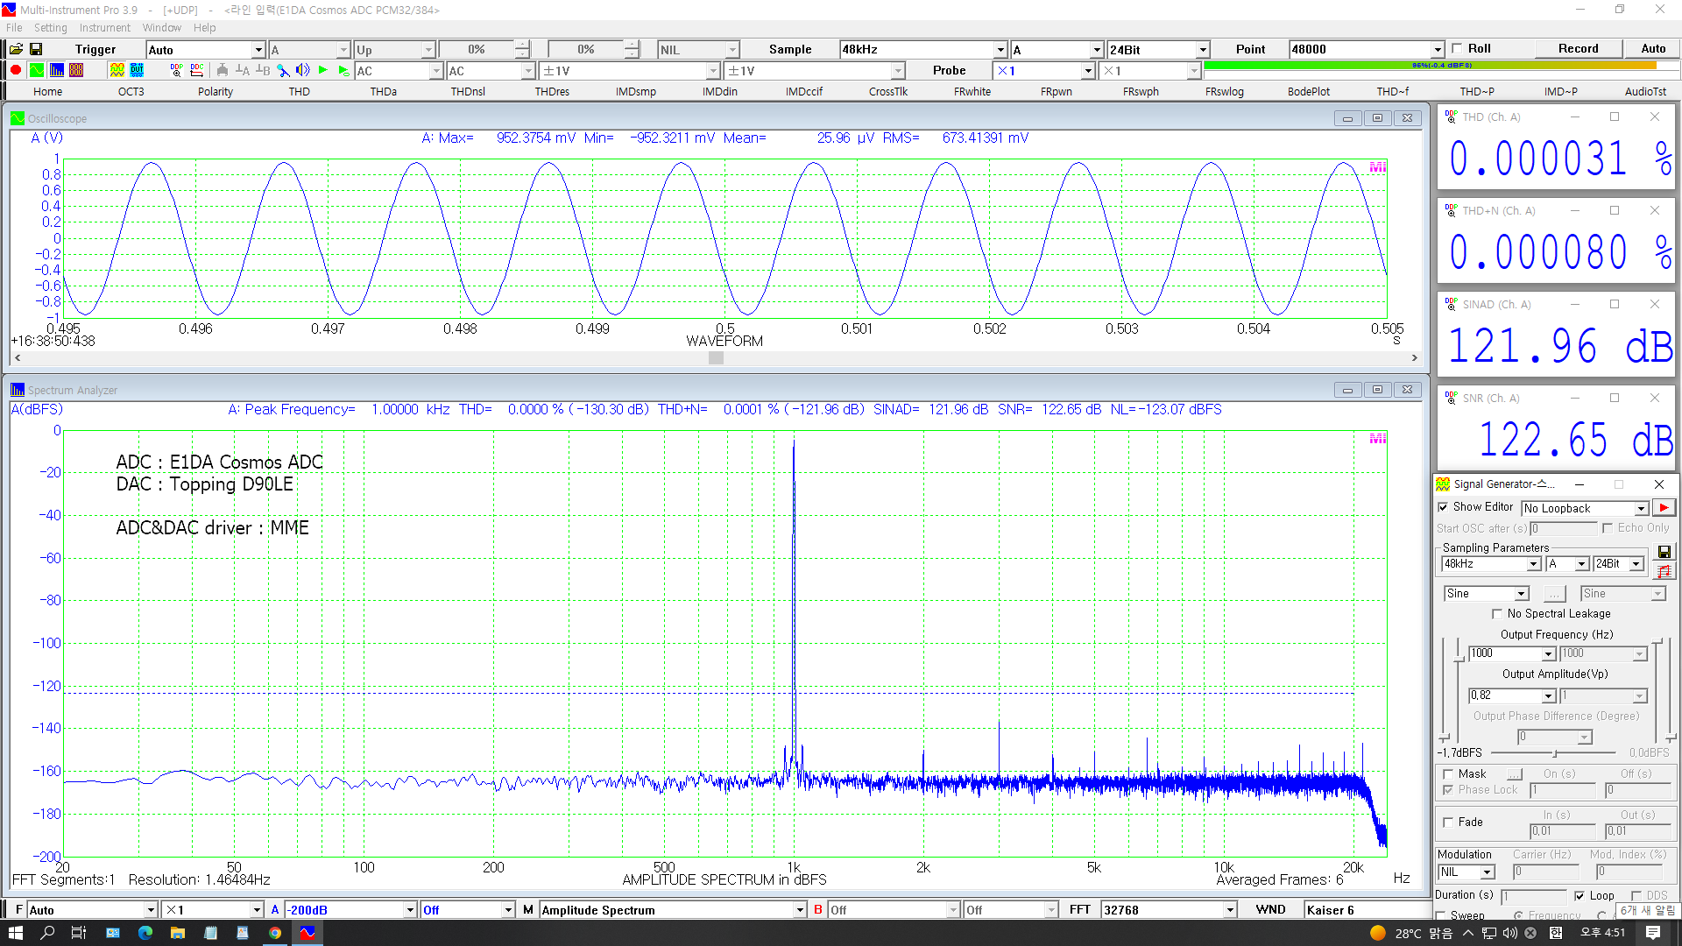Open File Explorer from the taskbar
Screen dimensions: 1682x946
[178, 933]
